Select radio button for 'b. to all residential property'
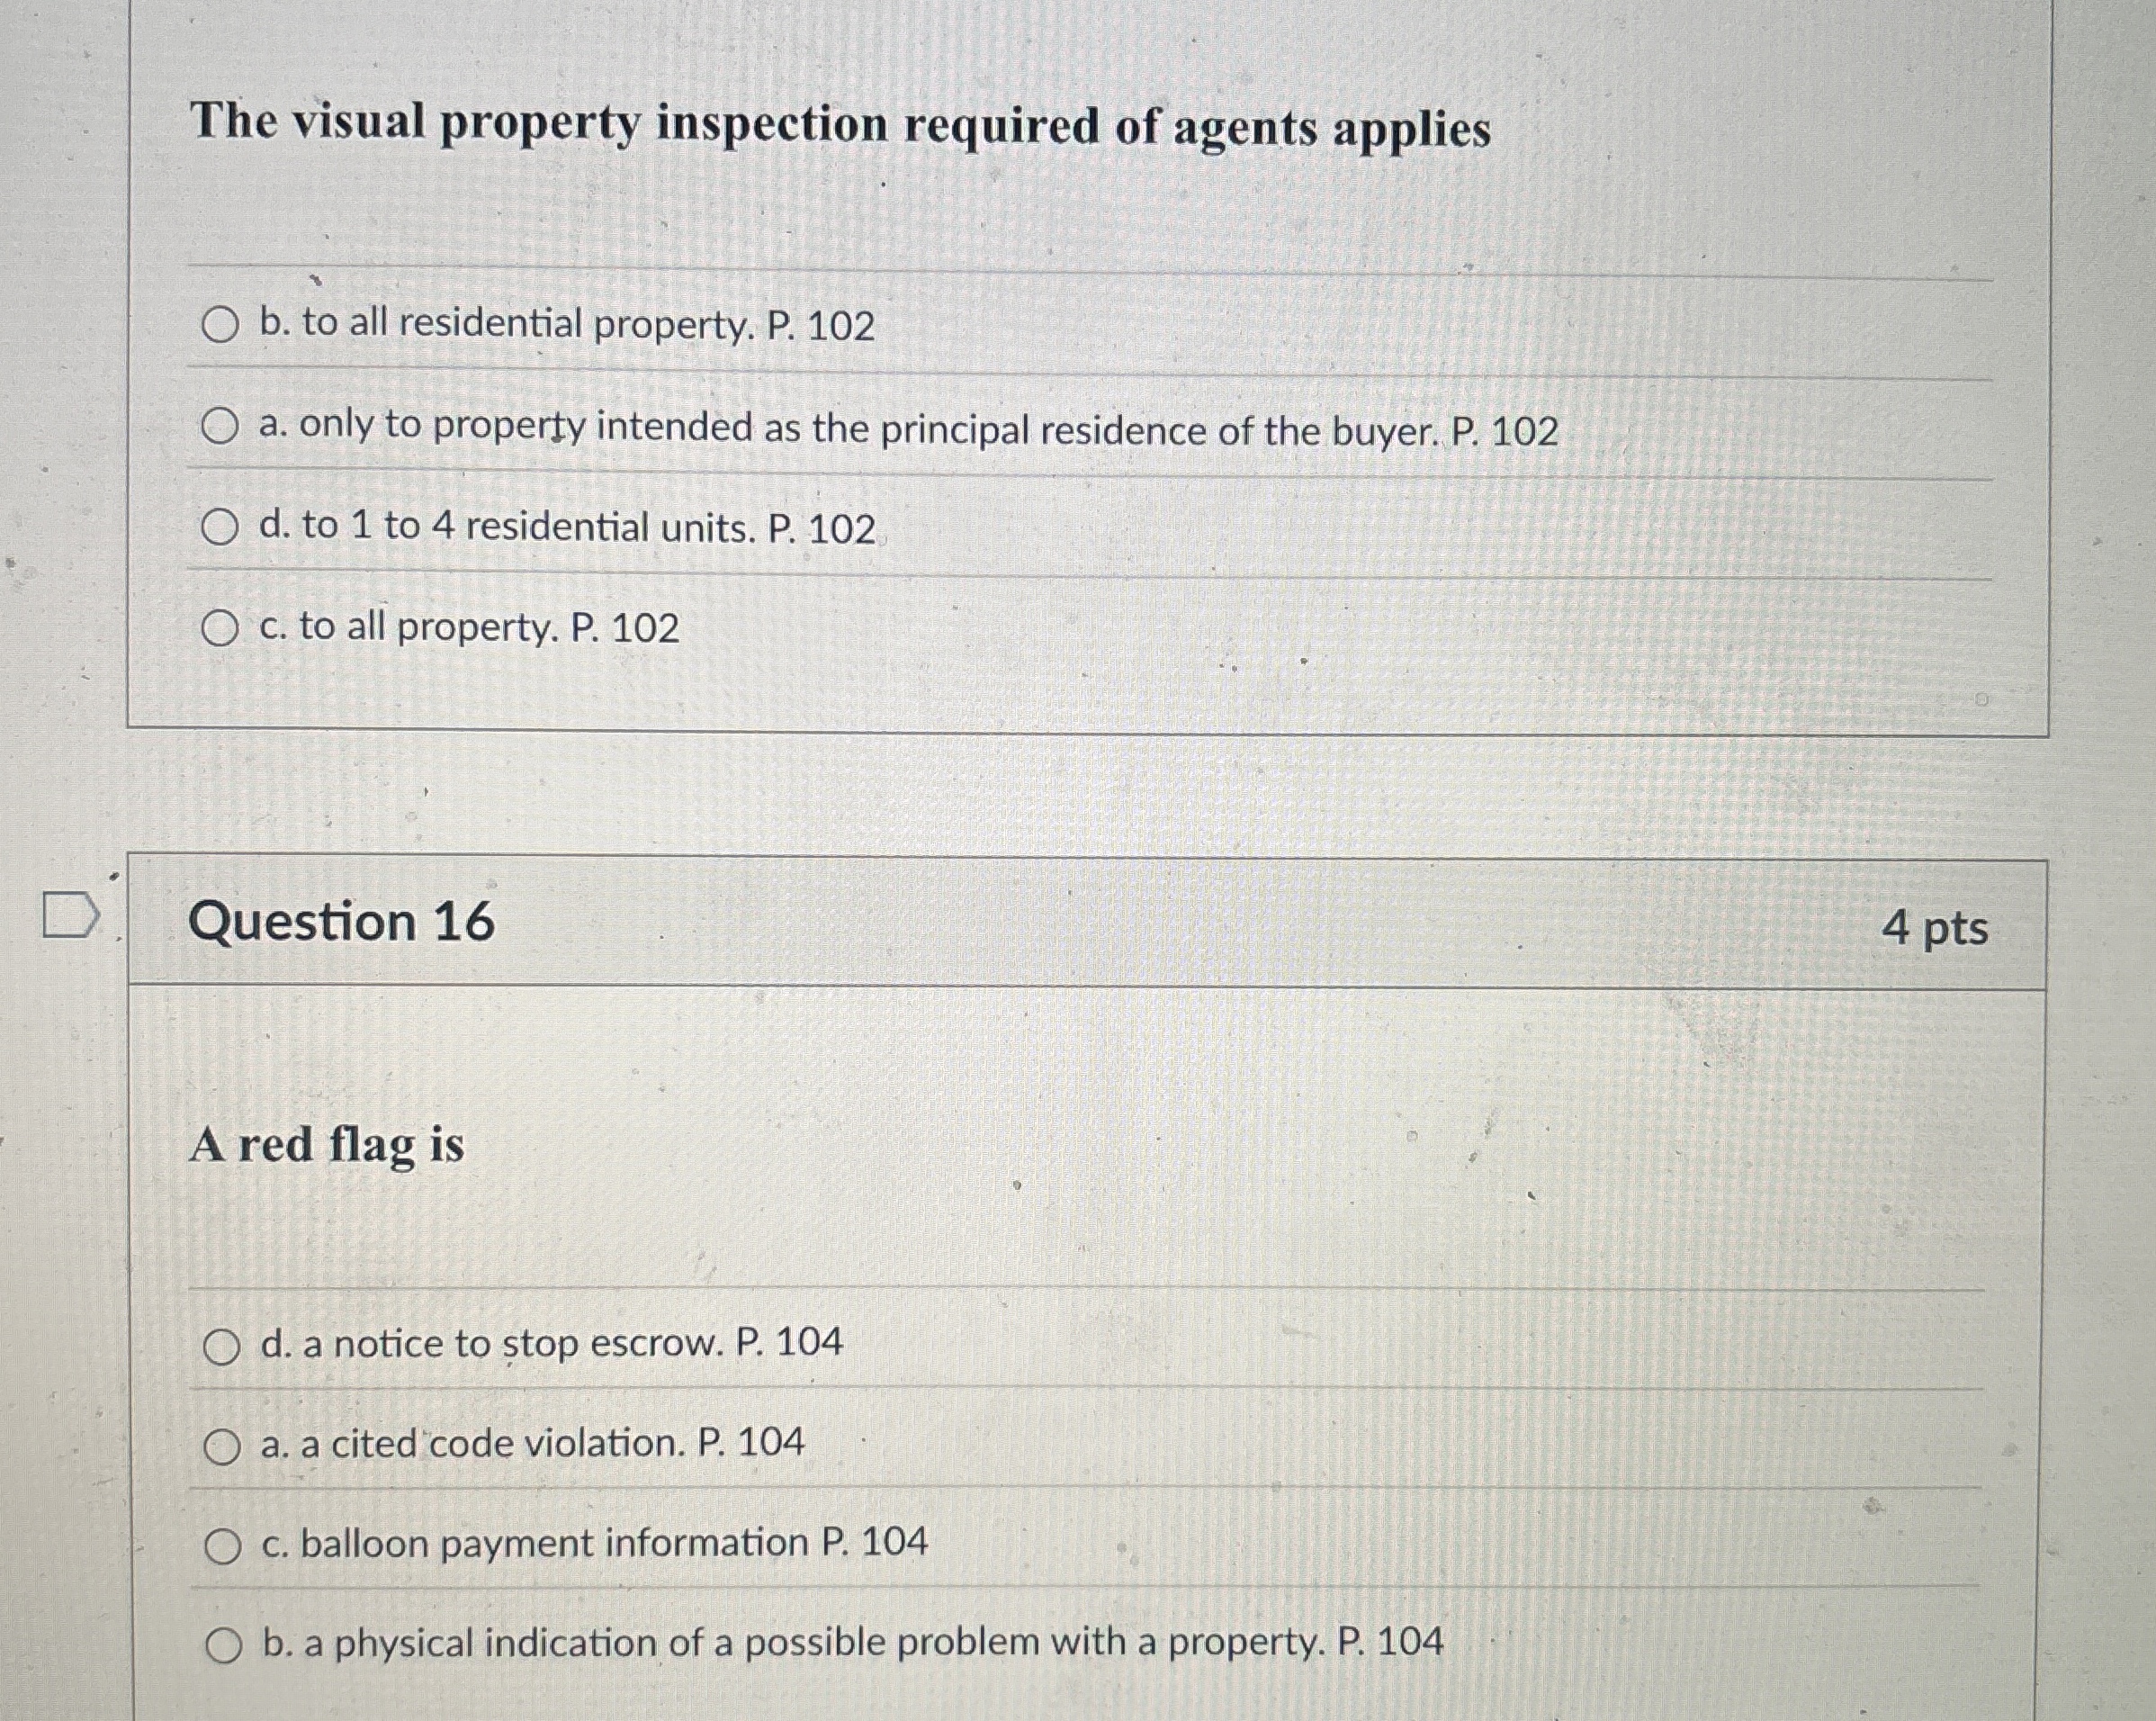Screen dimensions: 2156x1721 [220, 325]
